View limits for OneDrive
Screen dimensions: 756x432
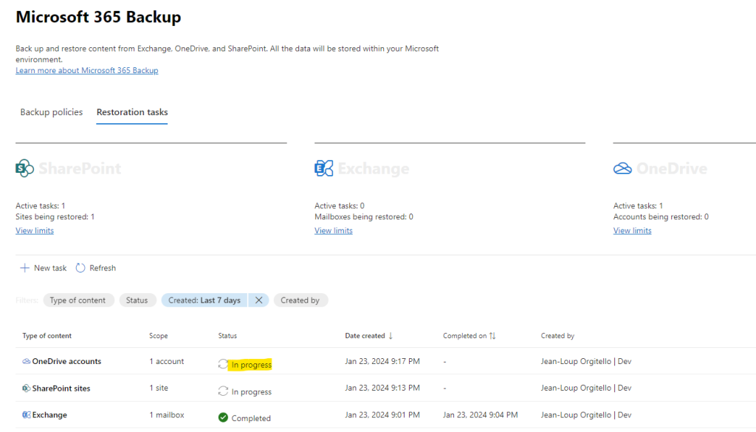point(632,230)
